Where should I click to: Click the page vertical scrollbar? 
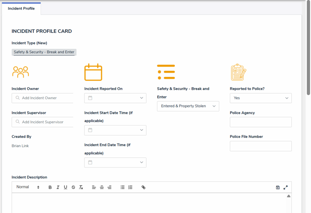(x=308, y=50)
